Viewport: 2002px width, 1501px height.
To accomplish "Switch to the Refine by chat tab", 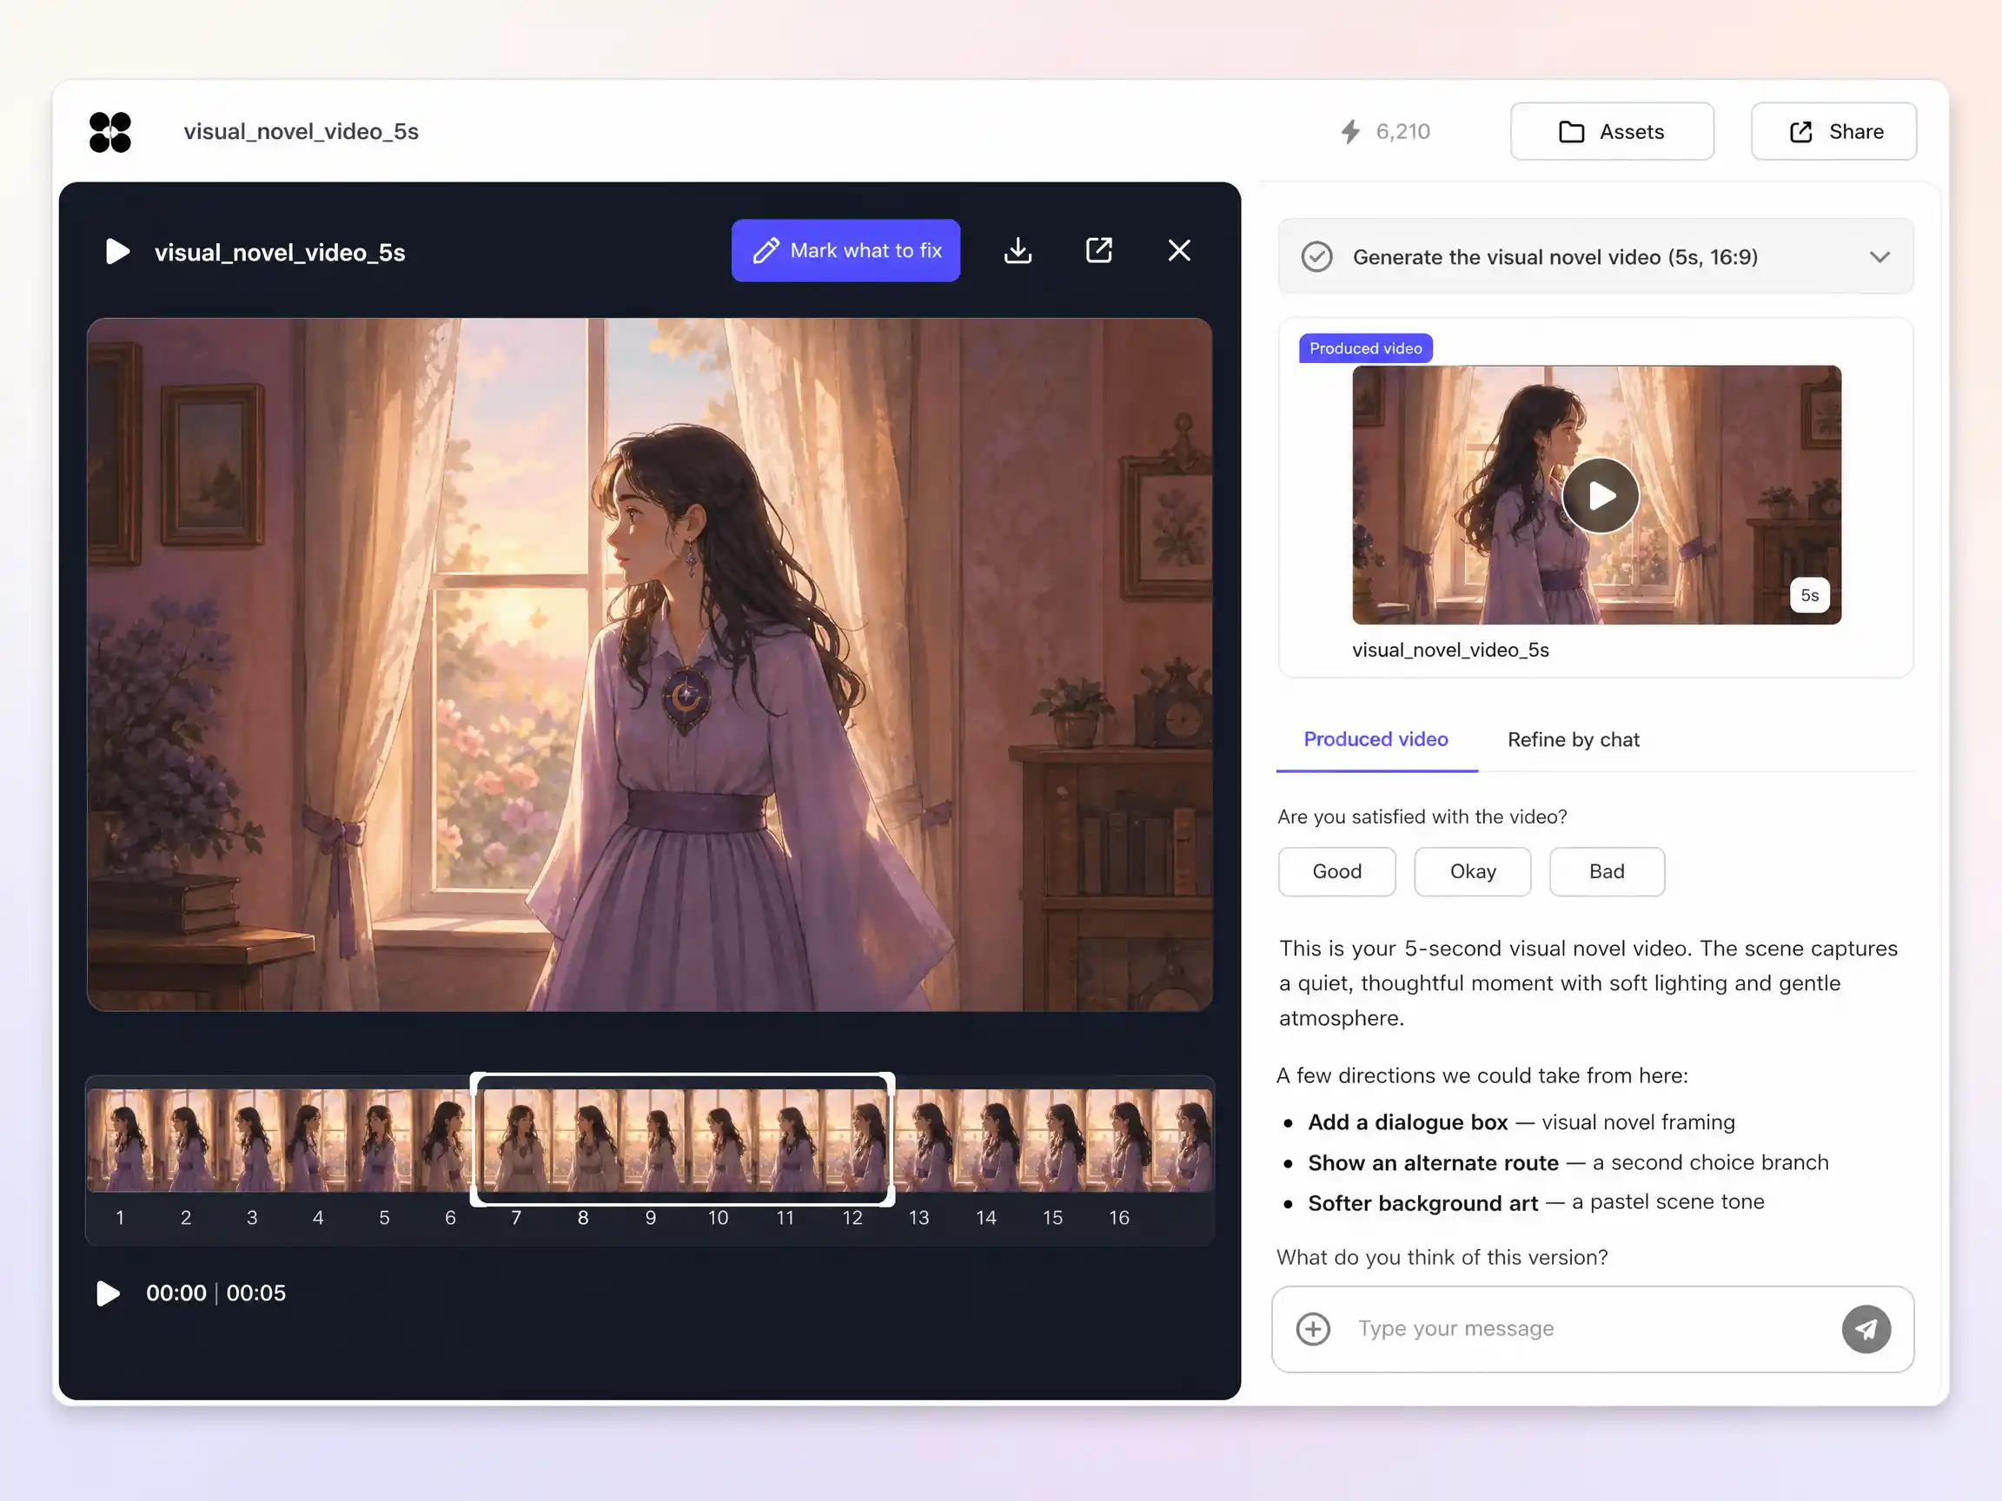I will coord(1573,739).
